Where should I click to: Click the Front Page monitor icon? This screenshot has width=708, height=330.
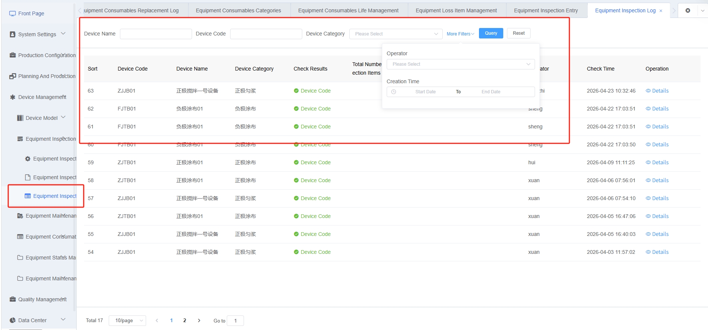click(13, 13)
